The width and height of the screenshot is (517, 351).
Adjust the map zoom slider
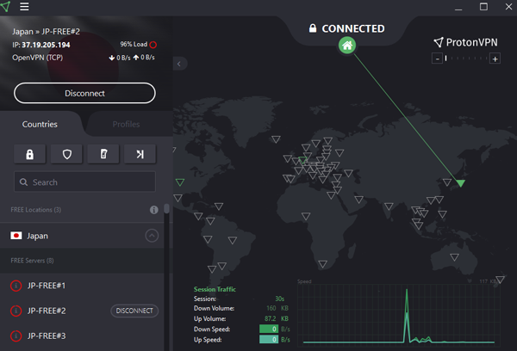coord(466,58)
